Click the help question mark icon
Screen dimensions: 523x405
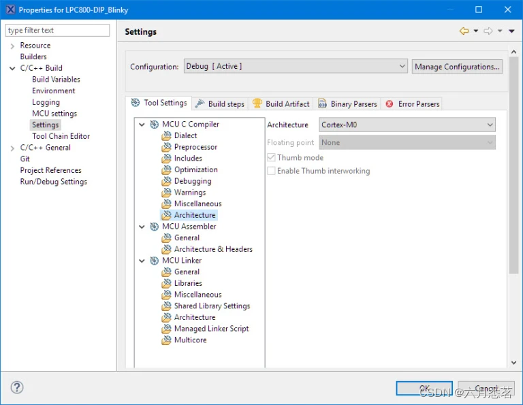pos(17,387)
